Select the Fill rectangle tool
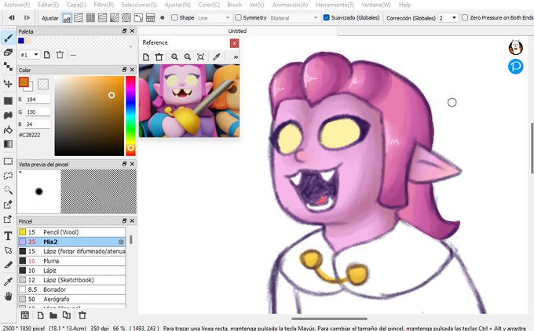The image size is (534, 331). pyautogui.click(x=8, y=101)
